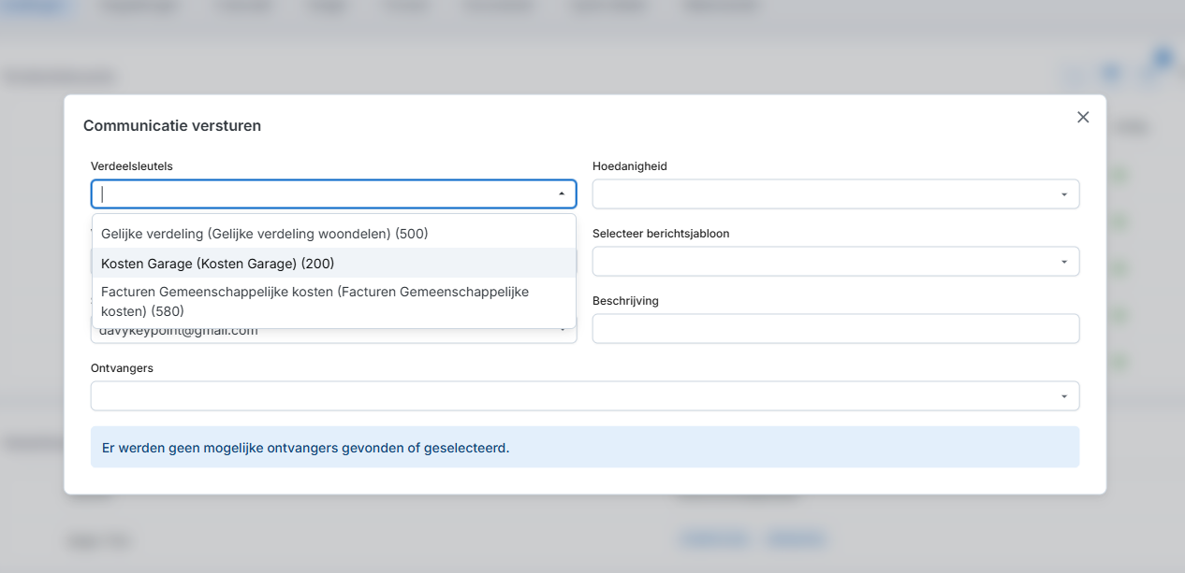Expand the Ontvangers recipients field
This screenshot has height=573, width=1185.
pyautogui.click(x=571, y=396)
